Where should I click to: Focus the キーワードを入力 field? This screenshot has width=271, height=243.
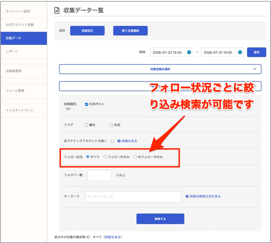point(133,196)
